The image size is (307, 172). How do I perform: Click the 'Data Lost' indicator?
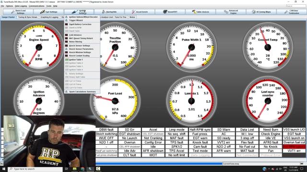(x=247, y=129)
